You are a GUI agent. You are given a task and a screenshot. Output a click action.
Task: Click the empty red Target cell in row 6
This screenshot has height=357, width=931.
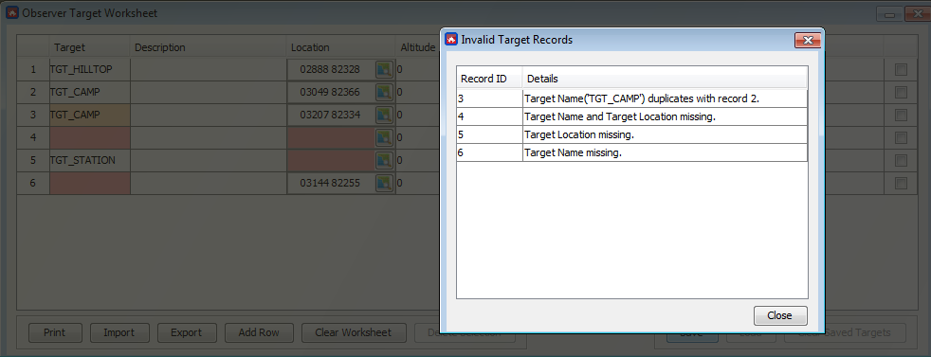tap(90, 183)
